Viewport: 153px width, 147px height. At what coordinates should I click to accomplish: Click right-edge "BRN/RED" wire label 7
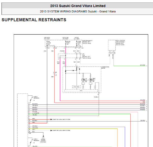point(143,109)
